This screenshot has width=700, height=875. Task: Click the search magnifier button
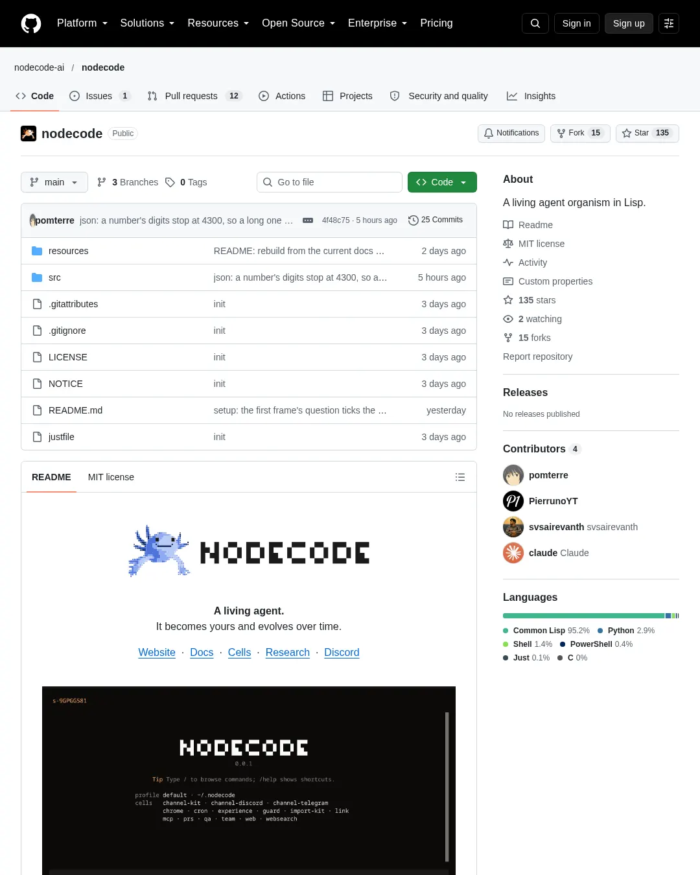(x=535, y=23)
